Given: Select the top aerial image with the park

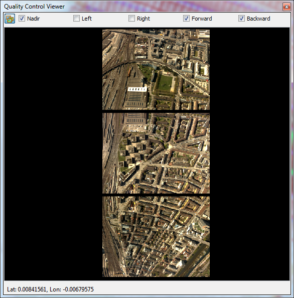Looking at the screenshot, I should click(x=156, y=70).
